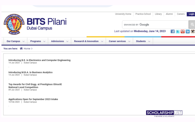Screen dimensions: 195x122
Task: Expand Research & Innovation chevron
Action: point(102,41)
